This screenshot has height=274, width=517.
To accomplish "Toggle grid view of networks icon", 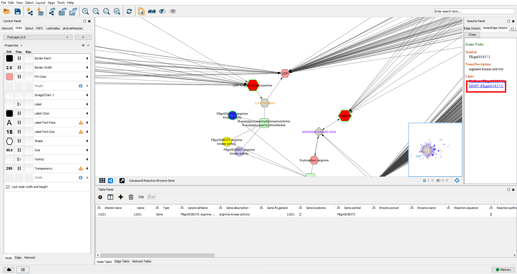I will (x=102, y=181).
